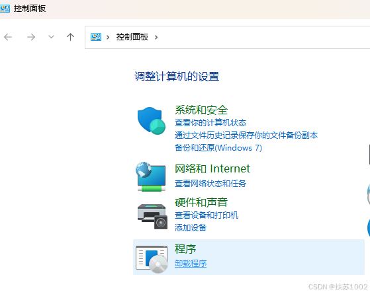Open the recent locations dropdown chevron
The image size is (370, 294).
tap(51, 37)
